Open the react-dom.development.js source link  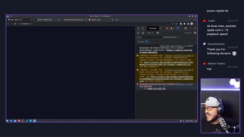click(176, 46)
